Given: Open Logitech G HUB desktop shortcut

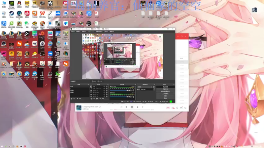Looking at the screenshot, I should [27, 35].
